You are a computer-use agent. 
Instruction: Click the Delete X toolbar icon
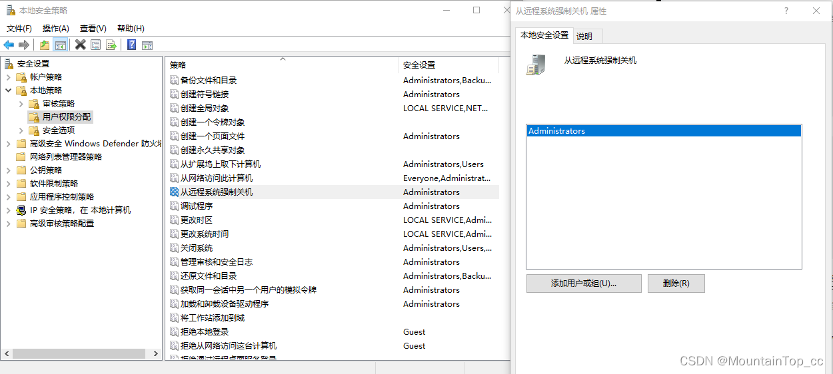click(81, 45)
